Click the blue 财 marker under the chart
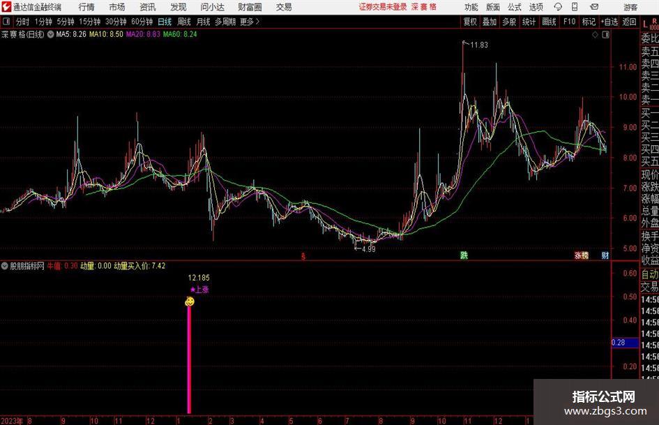This screenshot has height=425, width=659. tap(605, 255)
